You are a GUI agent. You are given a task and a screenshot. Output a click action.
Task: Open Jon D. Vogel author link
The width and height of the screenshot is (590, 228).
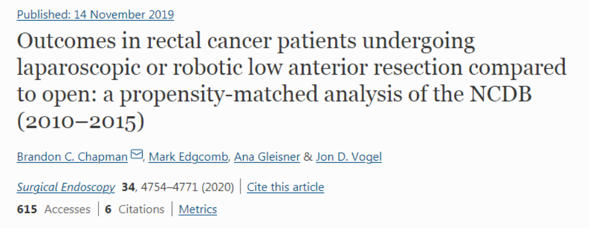point(349,157)
